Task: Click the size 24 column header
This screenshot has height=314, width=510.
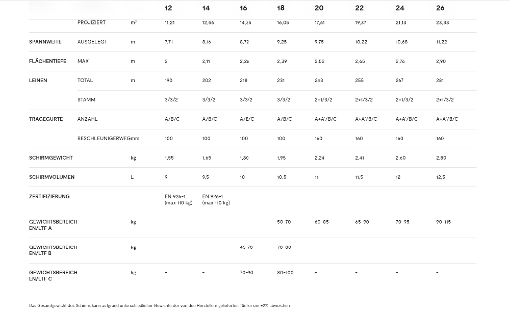Action: click(400, 8)
